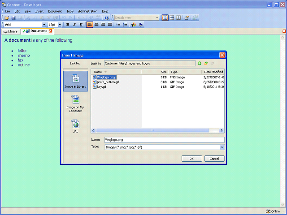Image resolution: width=287 pixels, height=215 pixels.
Task: Click the Cancel button
Action: pos(214,159)
